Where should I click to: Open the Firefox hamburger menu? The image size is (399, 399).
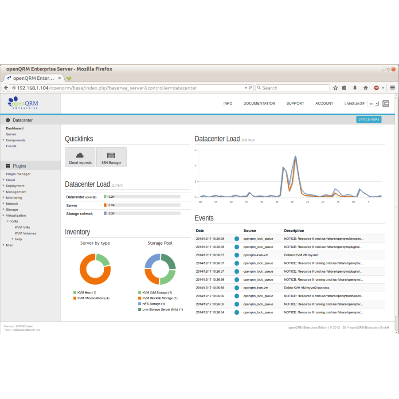(x=392, y=87)
